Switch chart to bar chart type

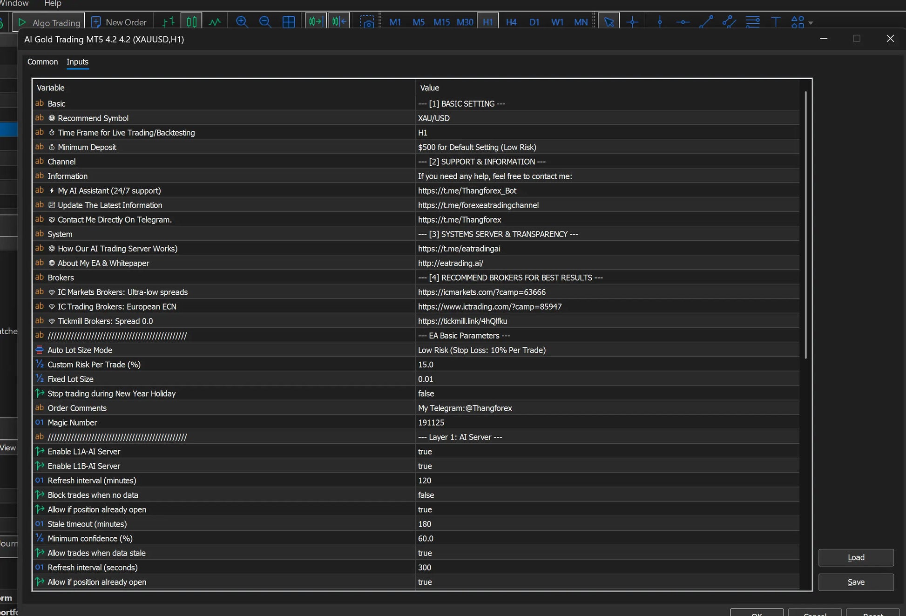169,21
